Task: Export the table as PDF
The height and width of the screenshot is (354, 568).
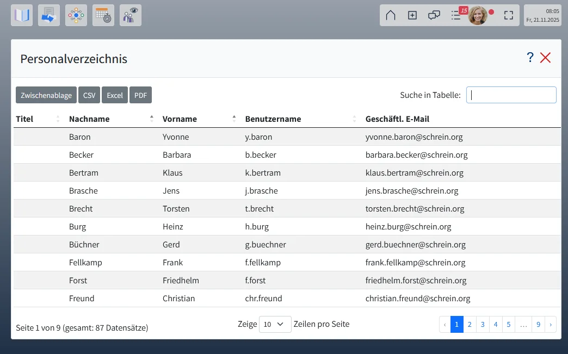Action: tap(140, 95)
